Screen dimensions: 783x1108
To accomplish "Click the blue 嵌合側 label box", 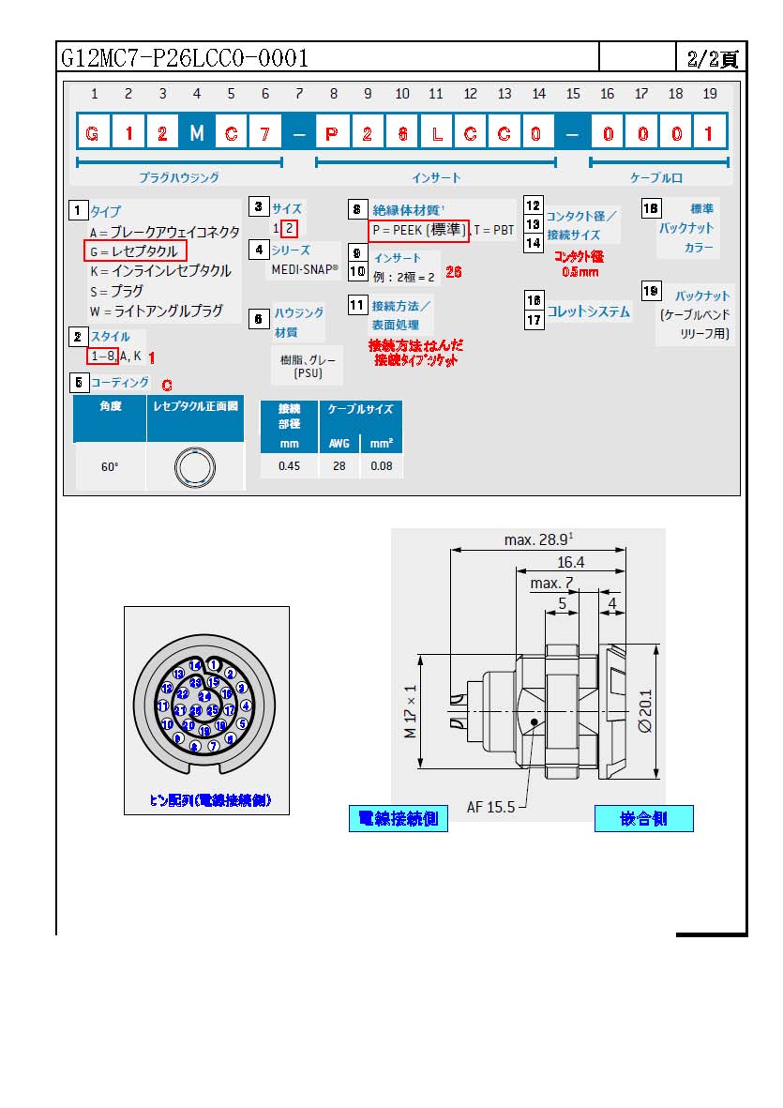I will (644, 818).
